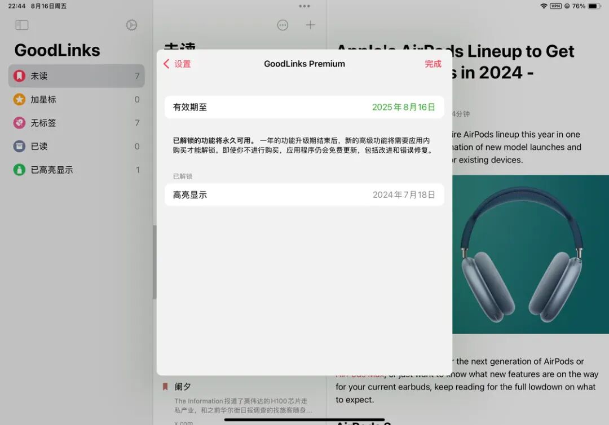Click the pink 无标签 tag icon
This screenshot has height=425, width=609.
[19, 123]
